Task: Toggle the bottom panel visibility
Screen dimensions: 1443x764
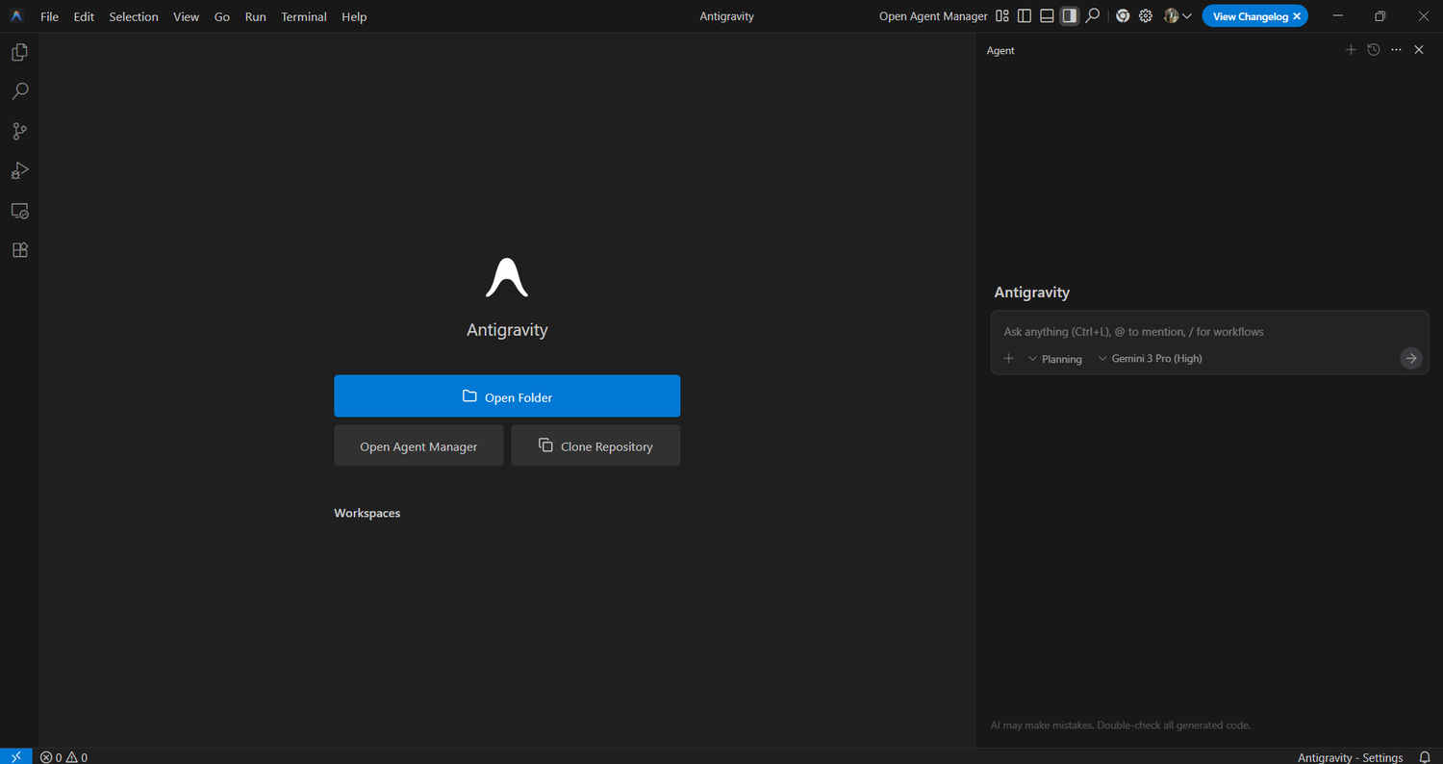Action: coord(1047,16)
